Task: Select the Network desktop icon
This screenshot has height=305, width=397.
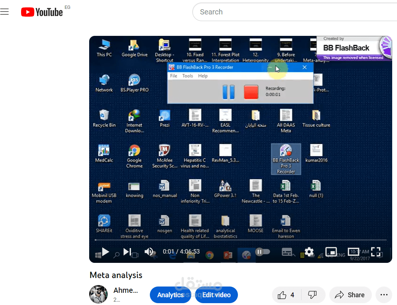Action: click(104, 83)
